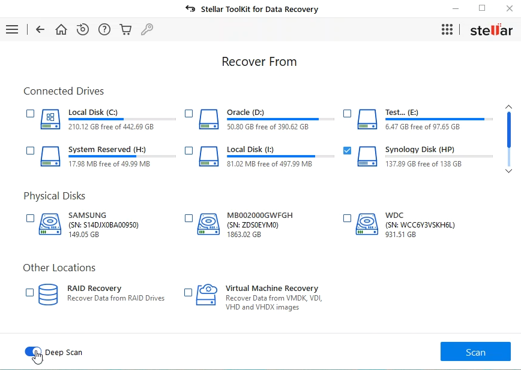Minimize the Stellar ToolKit window
This screenshot has width=521, height=370.
click(456, 8)
